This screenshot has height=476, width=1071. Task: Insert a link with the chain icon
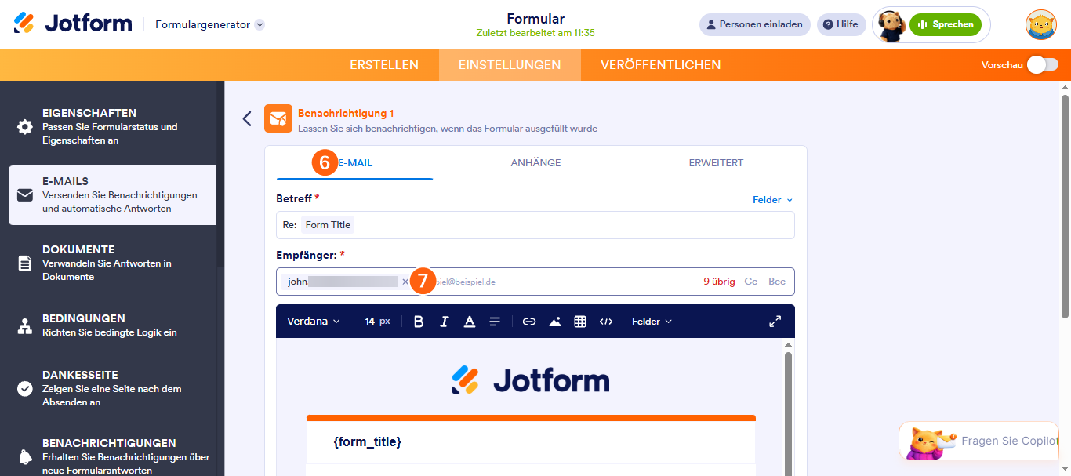(529, 322)
